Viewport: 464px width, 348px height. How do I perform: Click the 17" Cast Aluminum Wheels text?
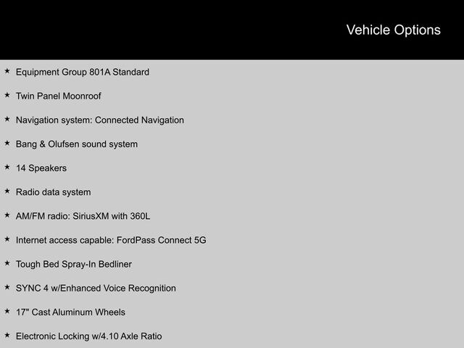tap(70, 312)
